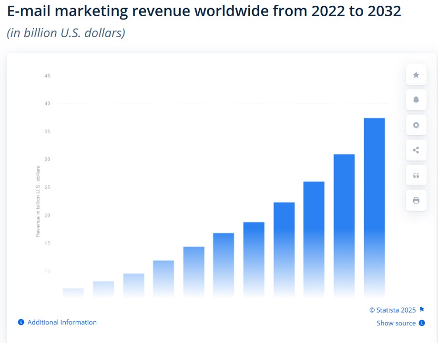Click the y-axis label 45
This screenshot has height=343, width=438.
pos(47,76)
